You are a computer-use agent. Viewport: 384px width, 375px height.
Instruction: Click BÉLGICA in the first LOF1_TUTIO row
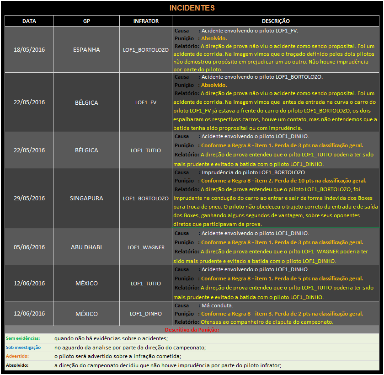(x=86, y=150)
